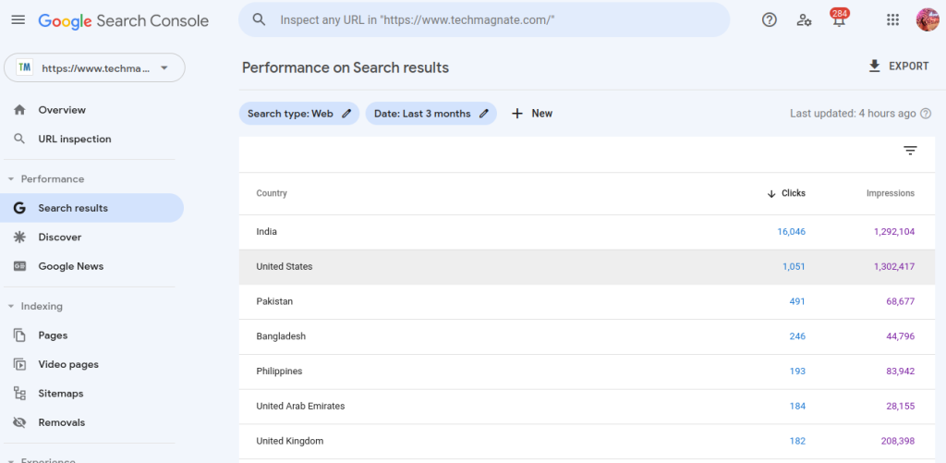Viewport: 946px width, 463px height.
Task: Click Bangladesh impressions value 44,796
Action: (901, 336)
